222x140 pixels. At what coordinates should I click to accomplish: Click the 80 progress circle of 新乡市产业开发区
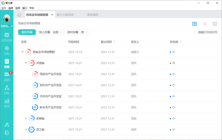[35, 107]
